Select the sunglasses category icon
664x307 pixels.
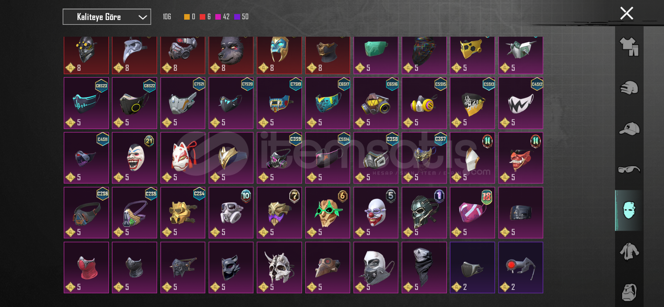629,169
